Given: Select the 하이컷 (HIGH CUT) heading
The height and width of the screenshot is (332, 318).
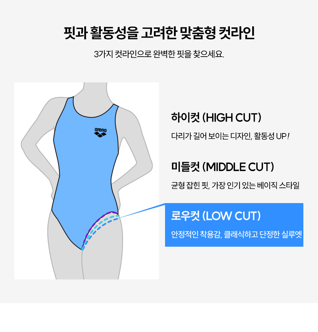Looking at the screenshot, I should tap(216, 117).
